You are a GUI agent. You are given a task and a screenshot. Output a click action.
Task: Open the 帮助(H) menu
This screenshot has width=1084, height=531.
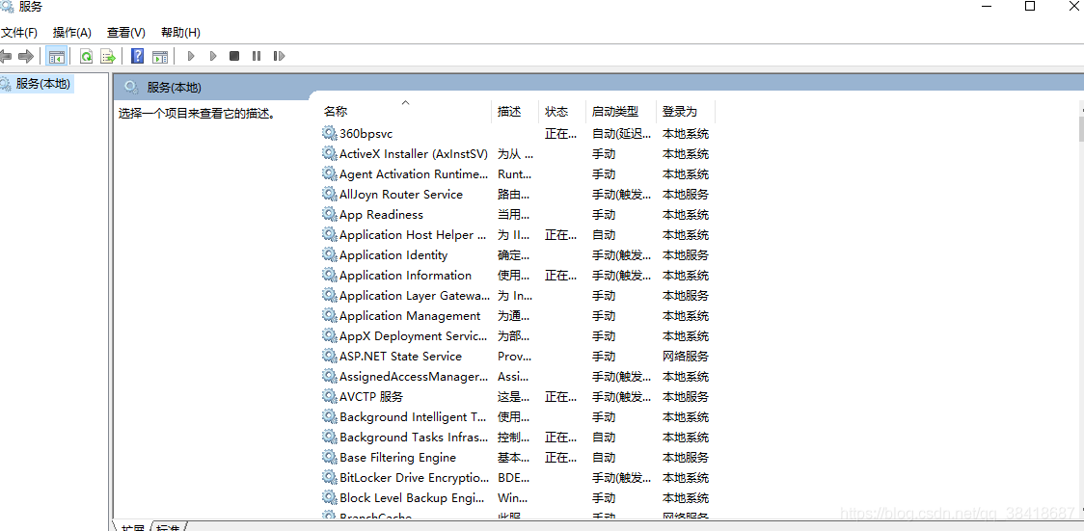click(180, 33)
